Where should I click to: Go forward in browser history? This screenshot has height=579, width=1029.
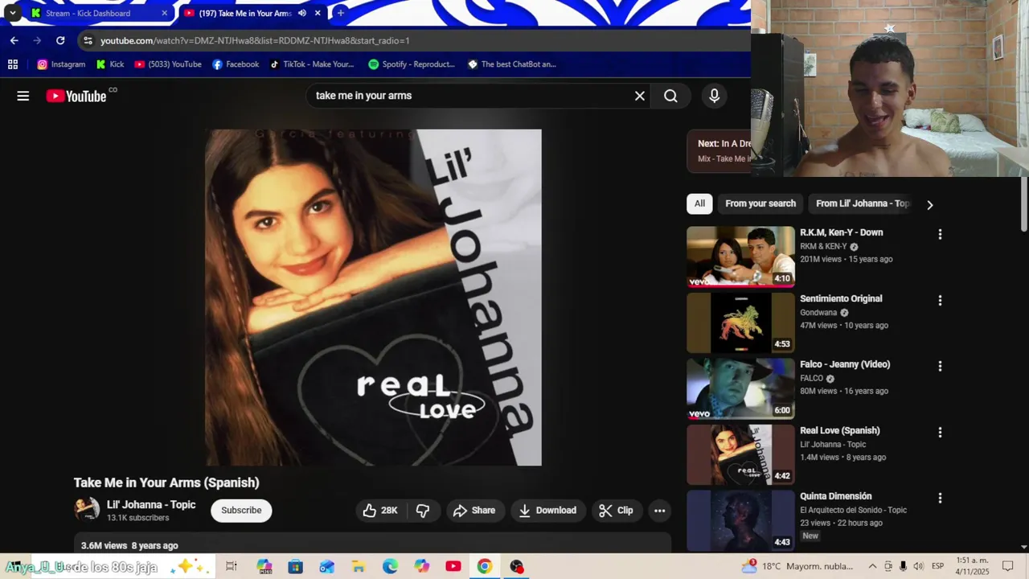[37, 40]
